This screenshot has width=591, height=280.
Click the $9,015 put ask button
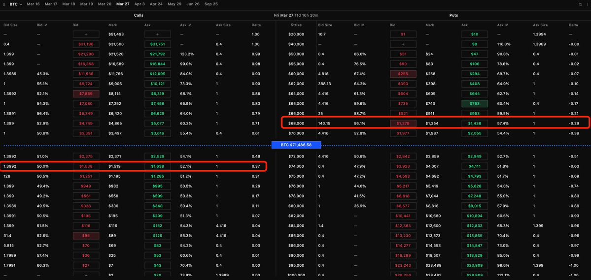475,206
